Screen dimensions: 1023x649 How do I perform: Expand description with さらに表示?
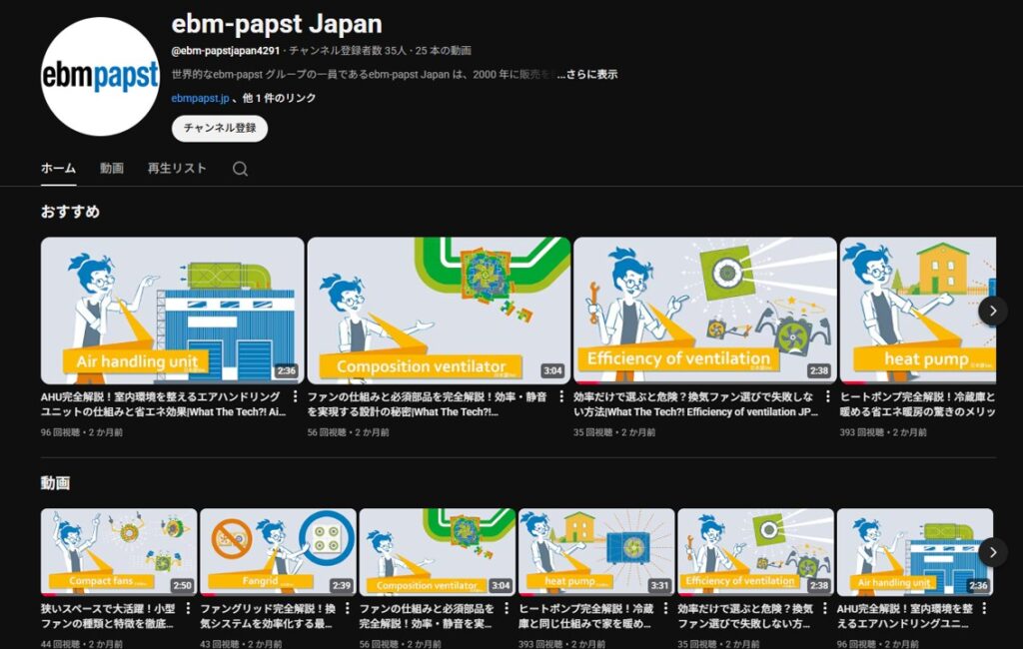(x=593, y=74)
